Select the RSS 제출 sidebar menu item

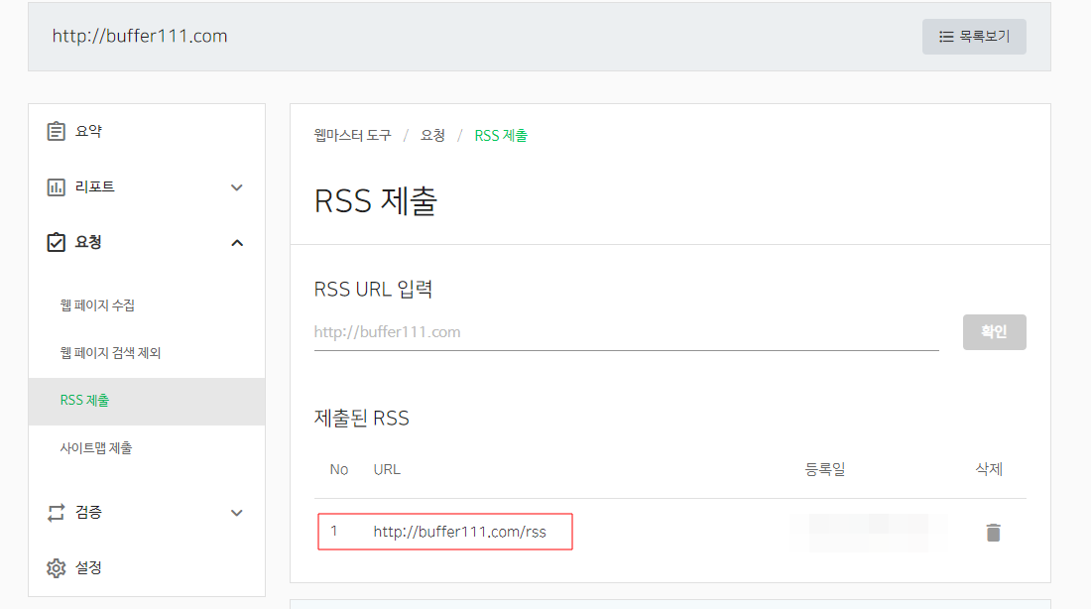click(x=84, y=400)
